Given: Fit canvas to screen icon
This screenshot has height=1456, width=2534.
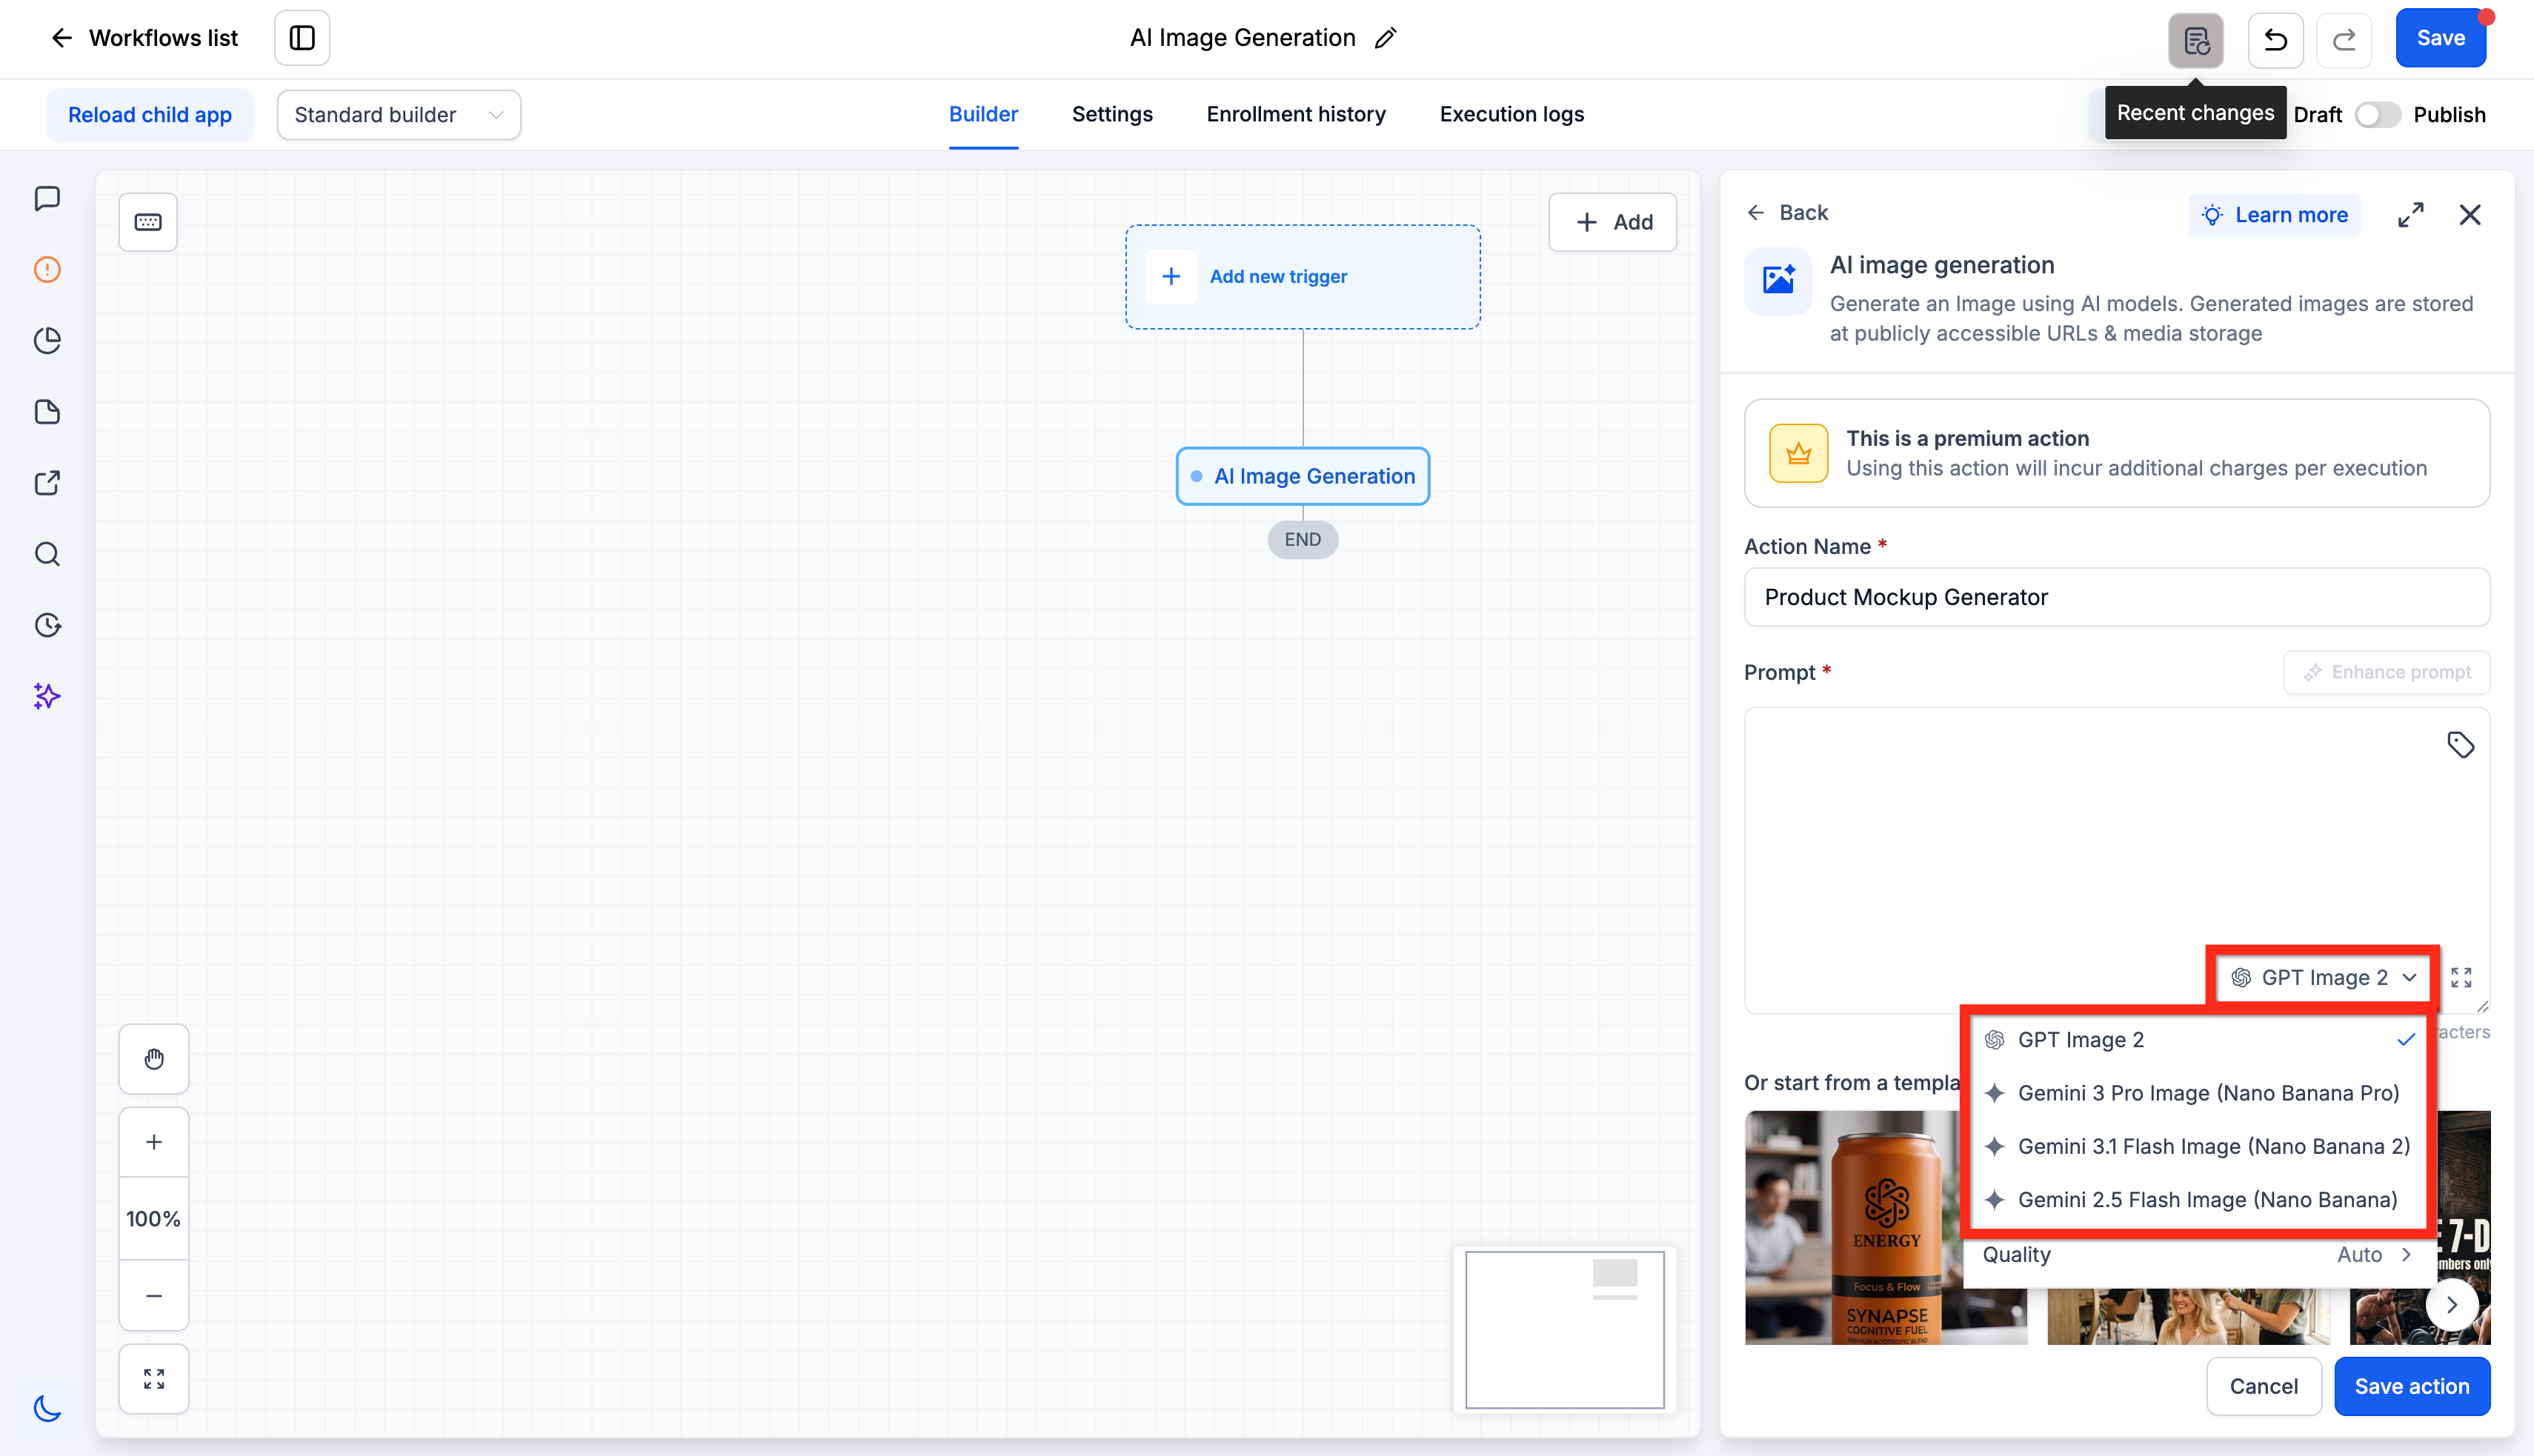Looking at the screenshot, I should point(154,1379).
